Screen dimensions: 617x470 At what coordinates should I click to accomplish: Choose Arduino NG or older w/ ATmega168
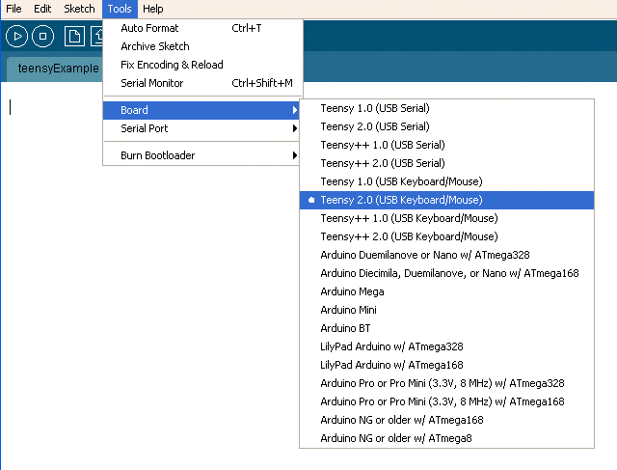coord(446,420)
